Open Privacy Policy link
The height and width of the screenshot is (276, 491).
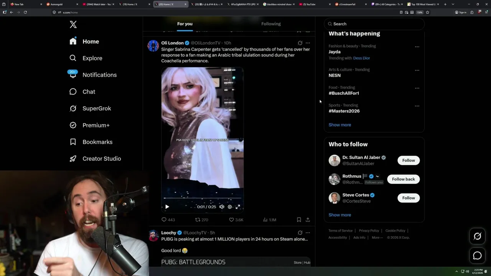point(369,231)
